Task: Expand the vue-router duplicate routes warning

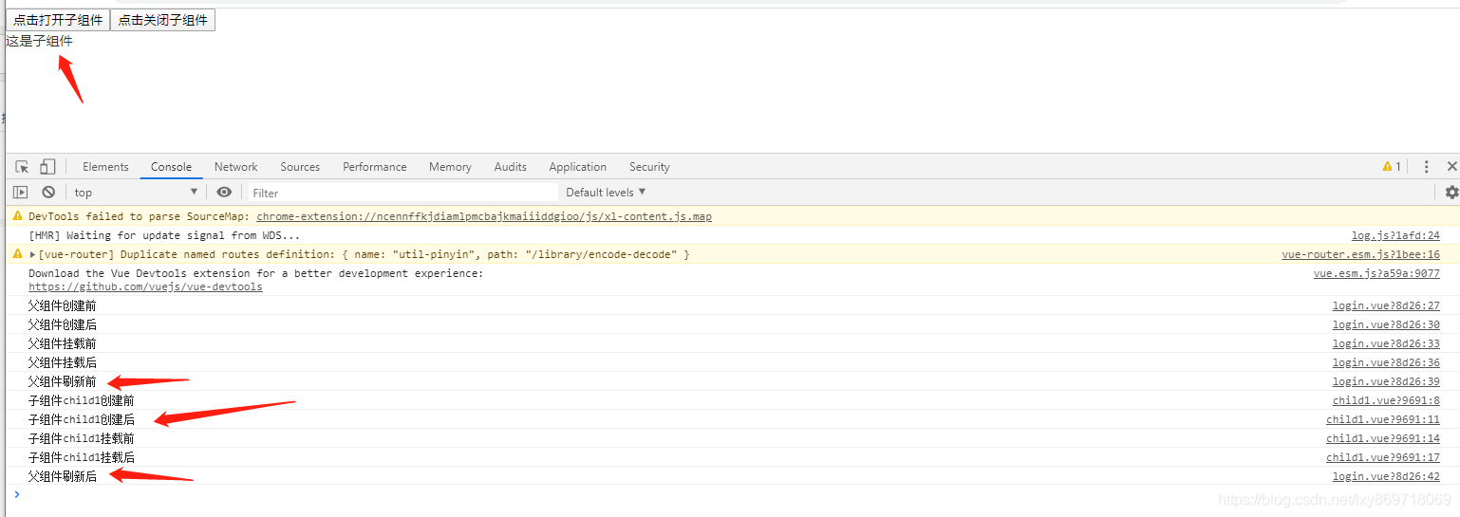Action: pos(33,254)
